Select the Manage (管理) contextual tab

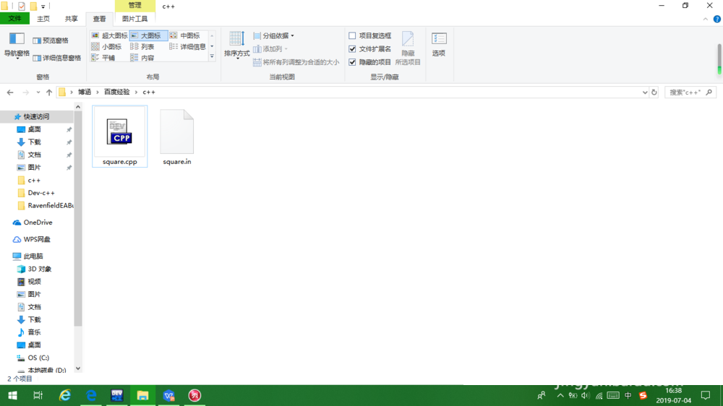tap(134, 6)
